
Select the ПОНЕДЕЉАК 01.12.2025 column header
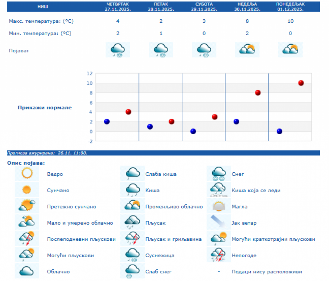(290, 7)
